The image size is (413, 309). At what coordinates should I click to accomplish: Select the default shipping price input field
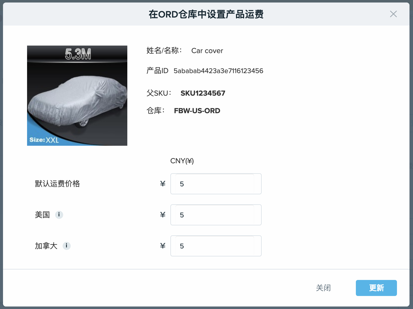point(216,184)
